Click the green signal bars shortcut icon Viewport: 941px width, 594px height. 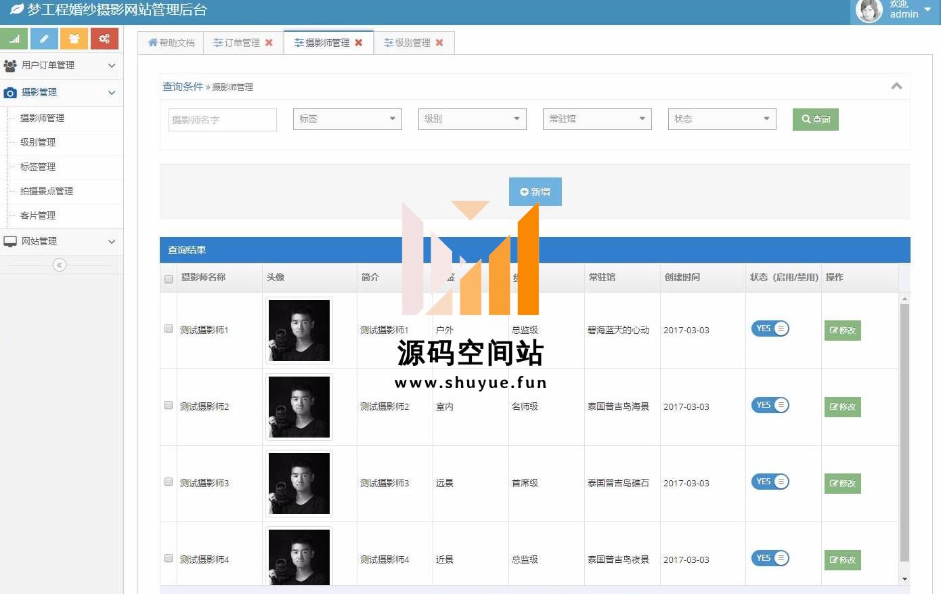[14, 39]
